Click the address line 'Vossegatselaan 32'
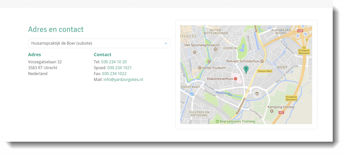This screenshot has width=345, height=154. (45, 62)
